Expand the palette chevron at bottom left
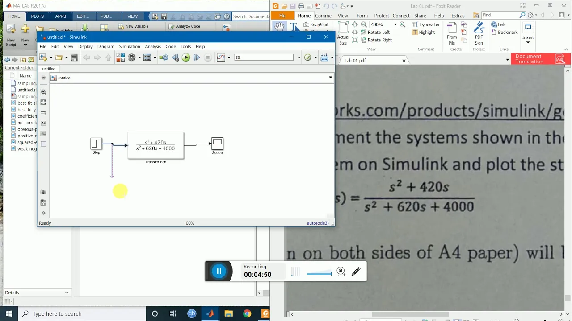The image size is (572, 321). coord(43,213)
